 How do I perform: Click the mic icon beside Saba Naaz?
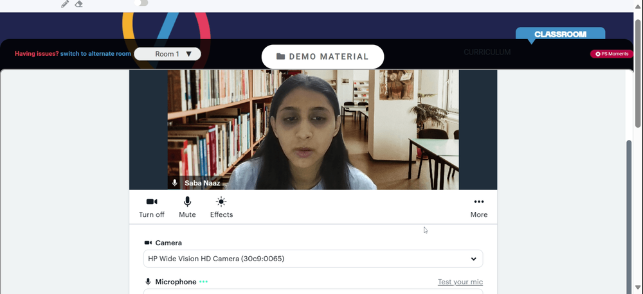pos(175,183)
